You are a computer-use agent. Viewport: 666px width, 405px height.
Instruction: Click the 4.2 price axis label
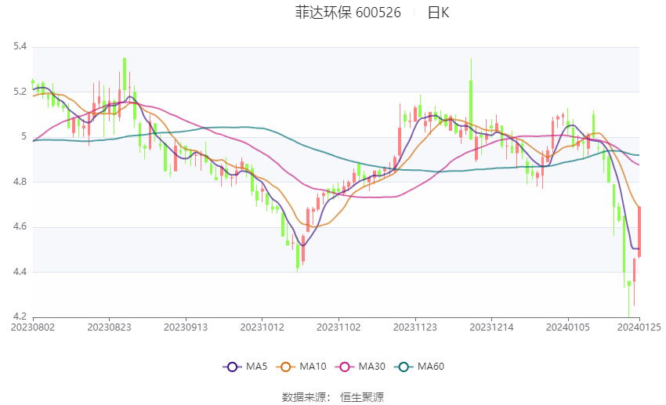coord(20,316)
